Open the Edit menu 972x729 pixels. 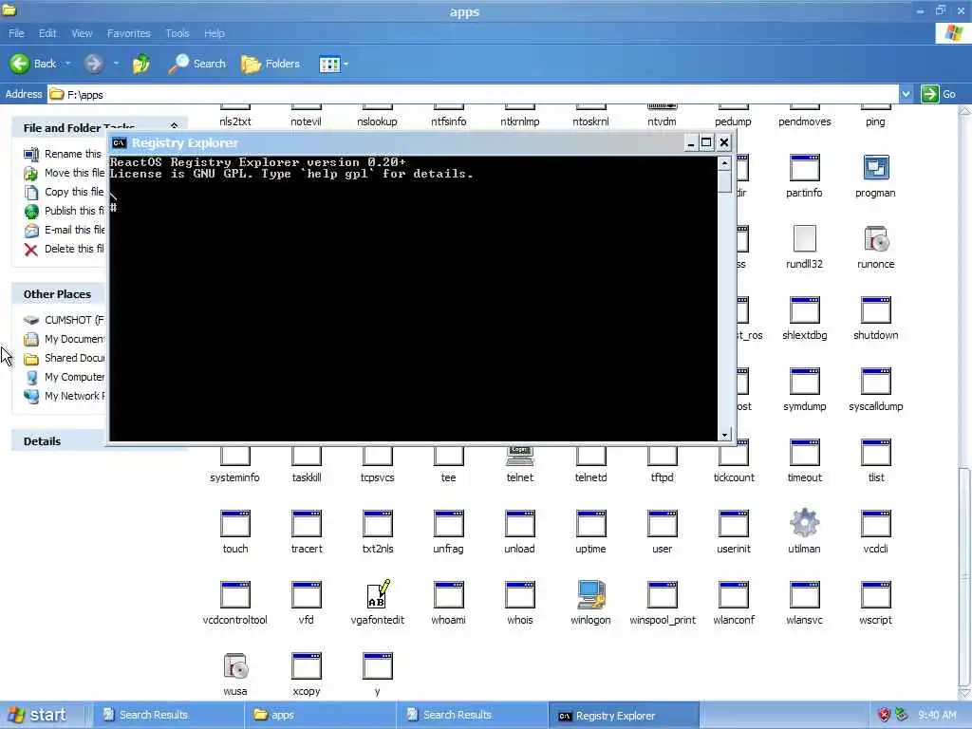(x=47, y=33)
